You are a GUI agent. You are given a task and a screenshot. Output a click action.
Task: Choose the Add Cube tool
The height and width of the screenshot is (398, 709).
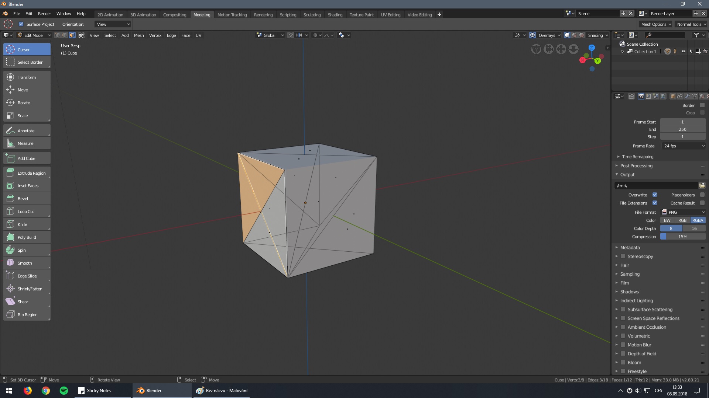[x=27, y=158]
